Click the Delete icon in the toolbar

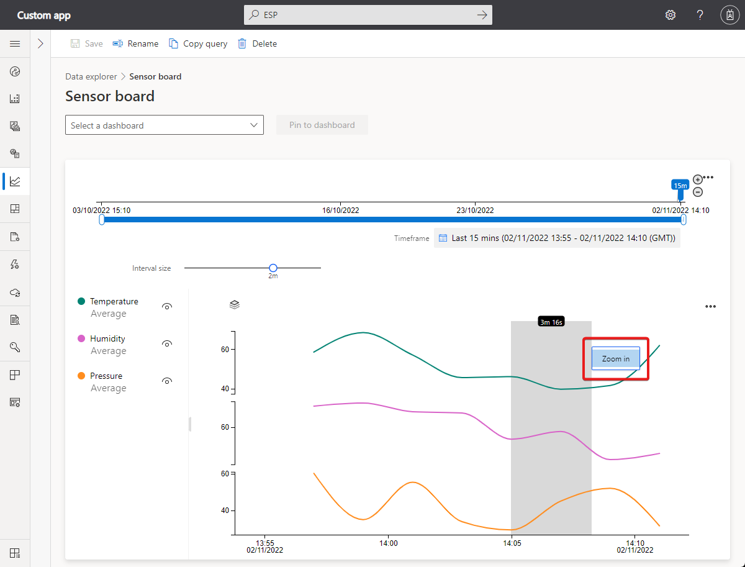(257, 43)
